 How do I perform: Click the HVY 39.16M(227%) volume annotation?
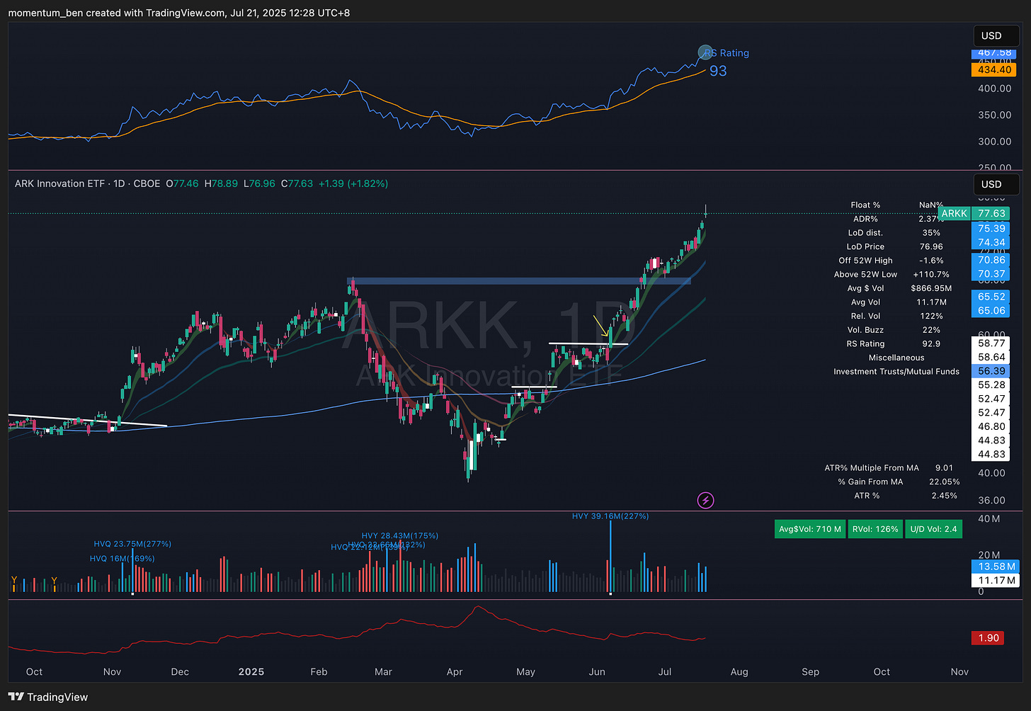pos(610,516)
